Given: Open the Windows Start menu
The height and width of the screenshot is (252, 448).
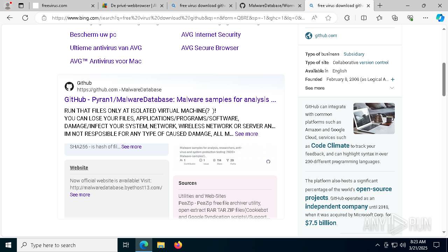Looking at the screenshot, I should (8, 245).
